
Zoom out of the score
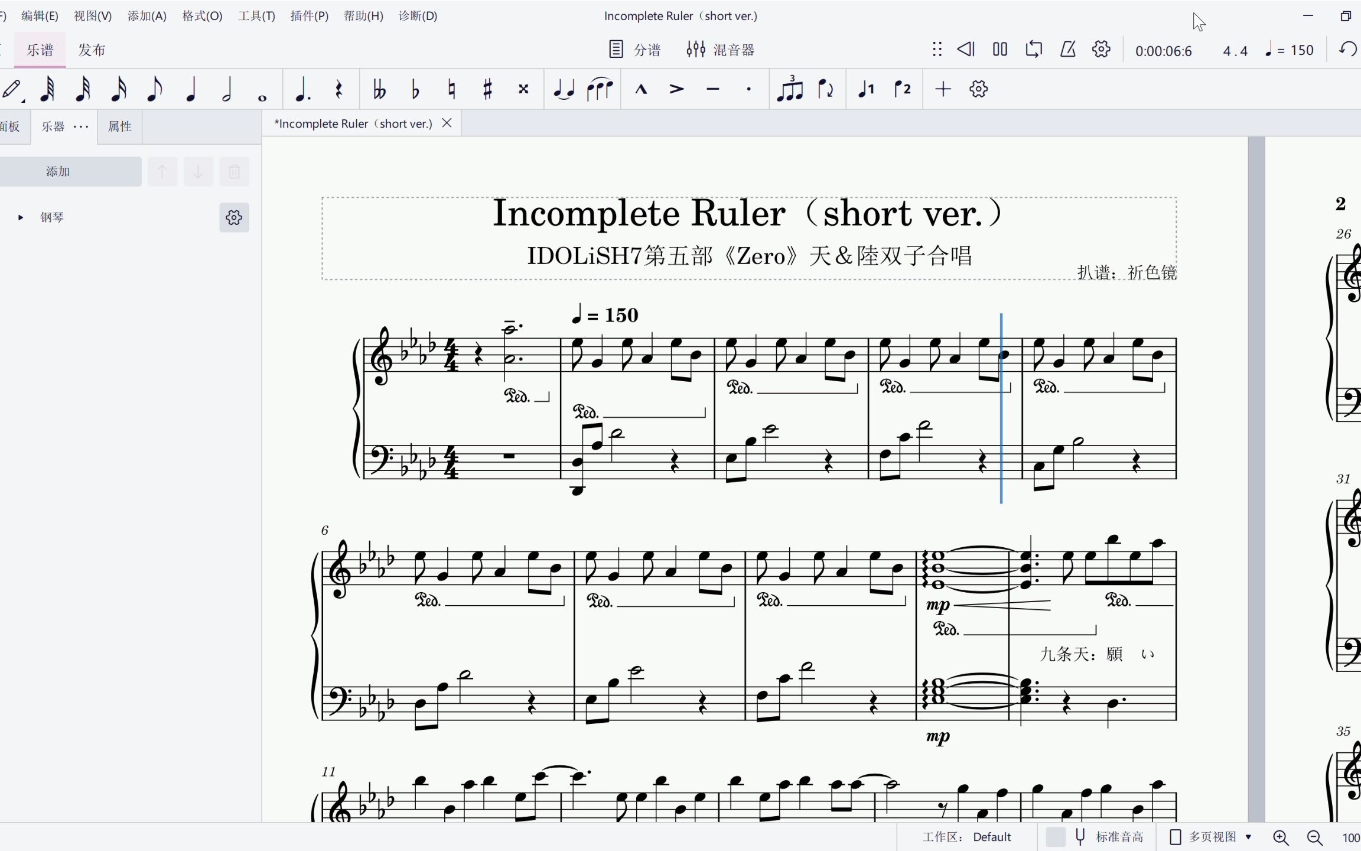click(x=1315, y=837)
